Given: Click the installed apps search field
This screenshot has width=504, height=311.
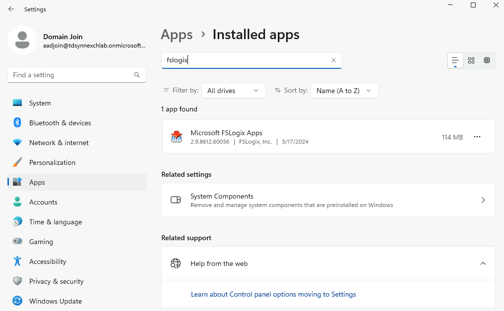Looking at the screenshot, I should coord(252,60).
